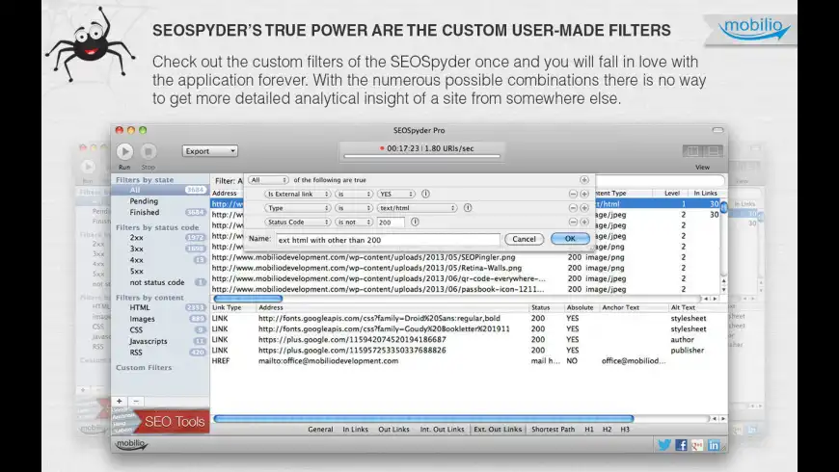Click the mobilio logo in the status bar

pyautogui.click(x=131, y=444)
